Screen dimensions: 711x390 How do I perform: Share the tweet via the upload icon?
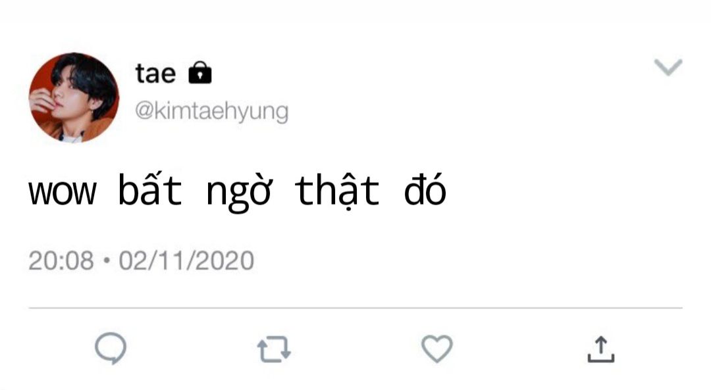tap(600, 349)
